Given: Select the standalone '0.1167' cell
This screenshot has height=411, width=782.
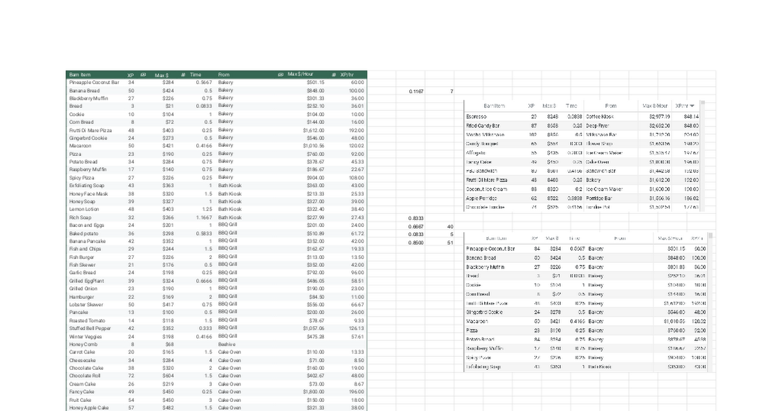Looking at the screenshot, I should 416,91.
